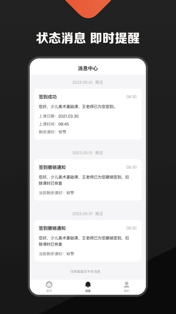Click the orange shape at top
176x314 pixels.
tap(88, 8)
